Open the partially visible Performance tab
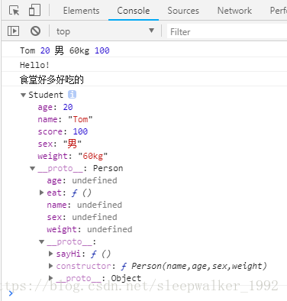 pyautogui.click(x=279, y=11)
